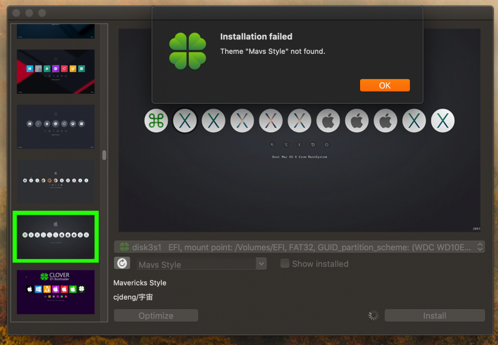Select the partially visible top theme thumbnail
The height and width of the screenshot is (345, 498).
pos(56,31)
